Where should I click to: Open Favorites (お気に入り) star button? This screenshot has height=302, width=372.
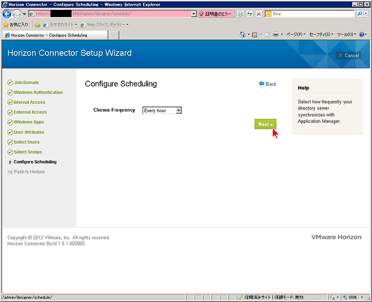coord(16,24)
